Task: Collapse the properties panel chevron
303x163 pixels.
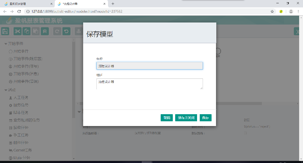Action: pyautogui.click(x=79, y=112)
